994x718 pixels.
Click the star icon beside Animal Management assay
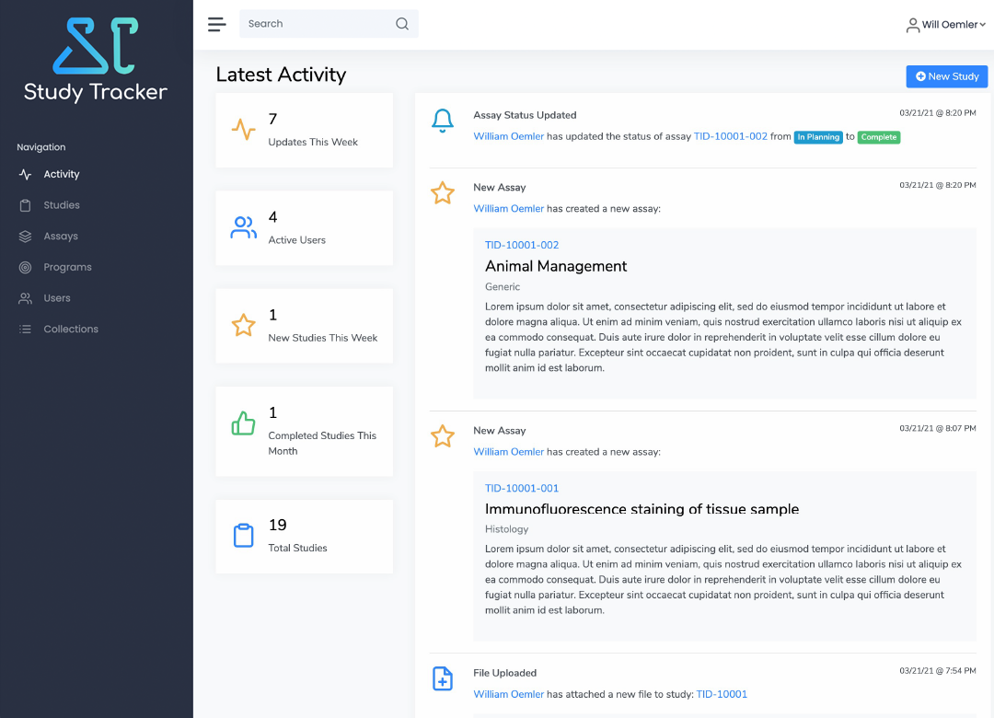tap(443, 192)
